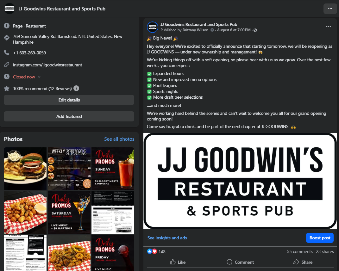Share the reopening post

(x=303, y=262)
